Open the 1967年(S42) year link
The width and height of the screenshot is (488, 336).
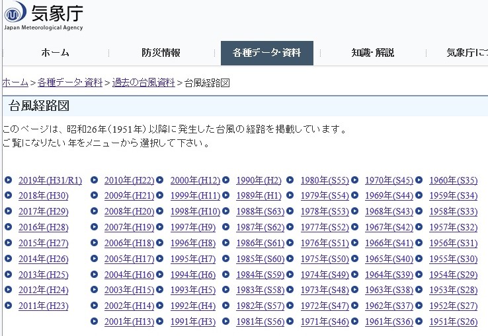coord(389,228)
